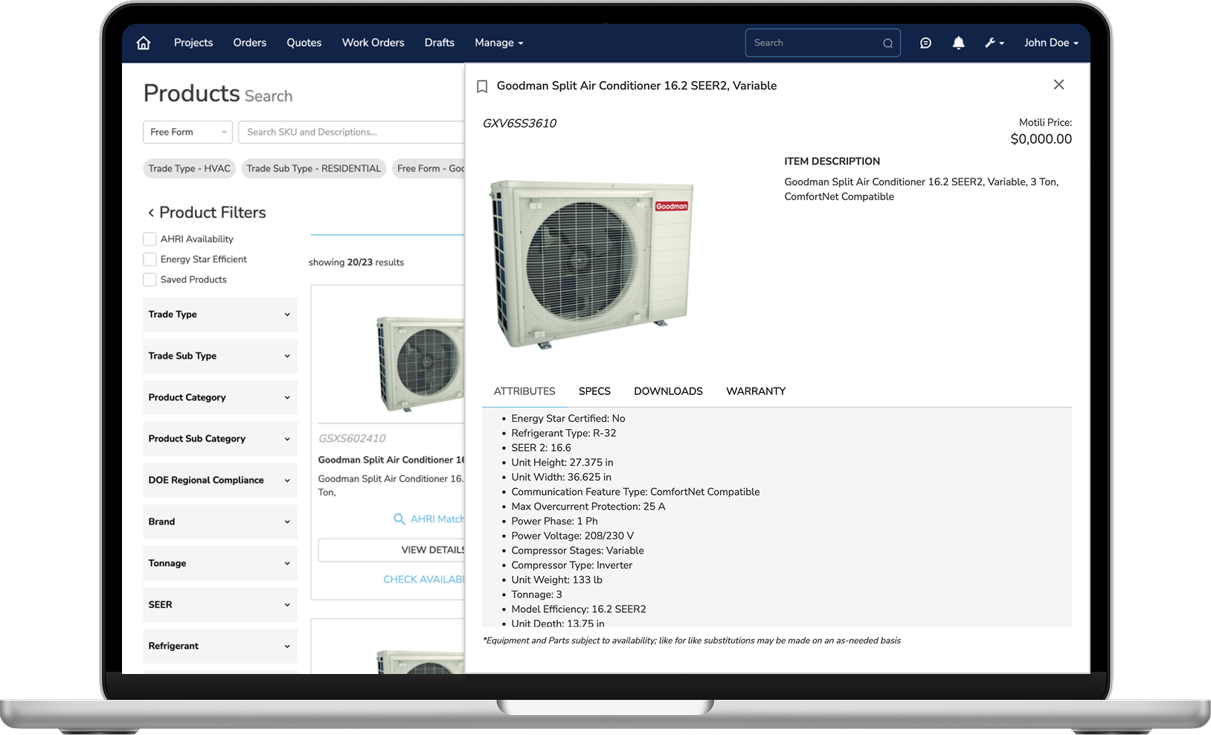Collapse Product Filters with back chevron
1211x735 pixels.
[151, 213]
